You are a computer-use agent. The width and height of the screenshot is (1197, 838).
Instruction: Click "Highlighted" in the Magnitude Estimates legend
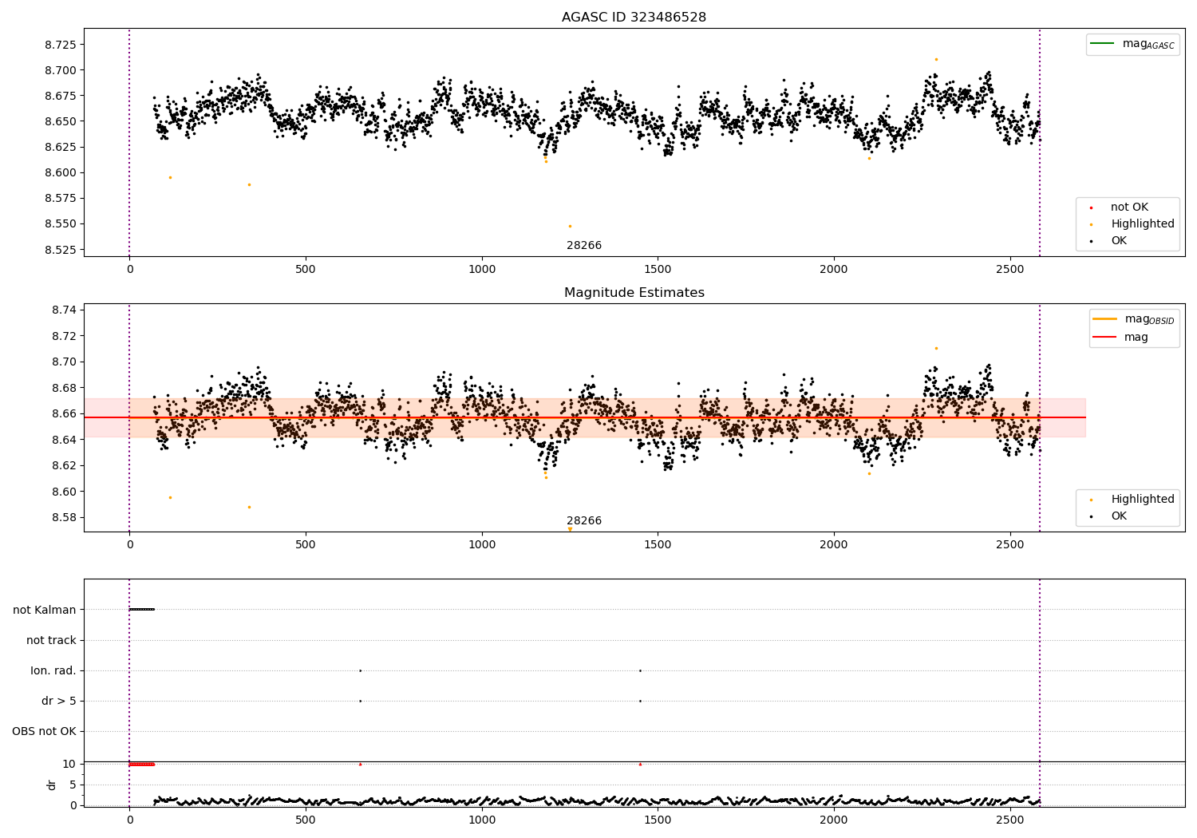coord(1142,499)
